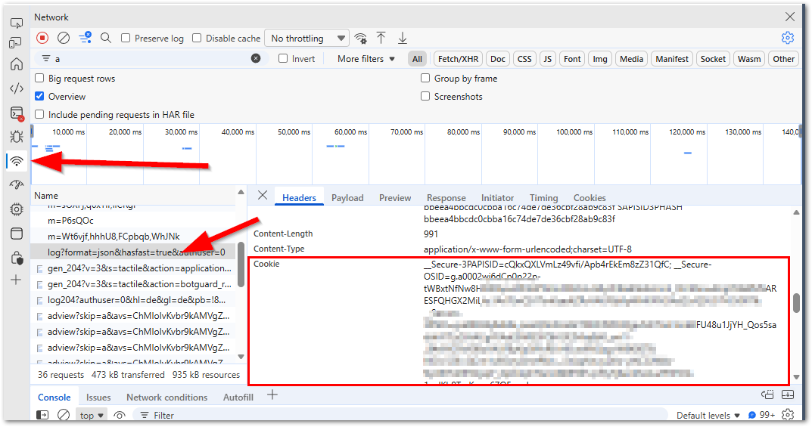Clear the filter text field

256,58
